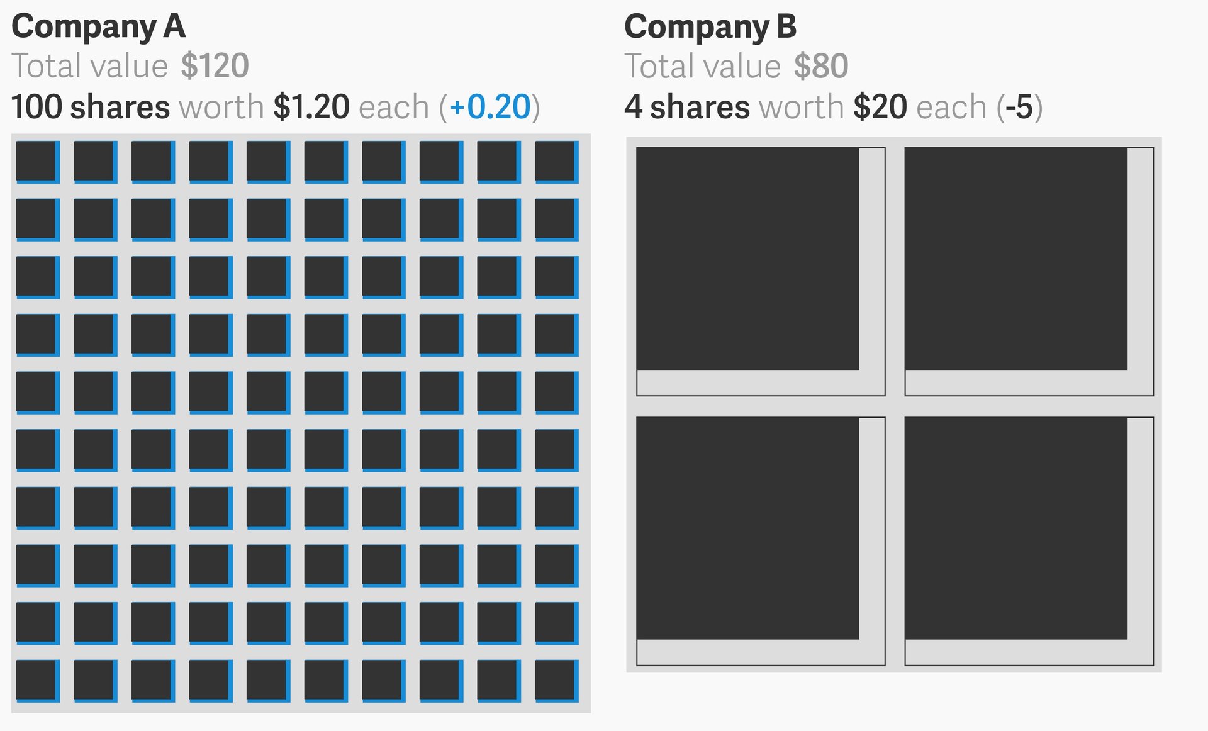This screenshot has width=1208, height=731.
Task: Click the Company B heading
Action: [710, 27]
